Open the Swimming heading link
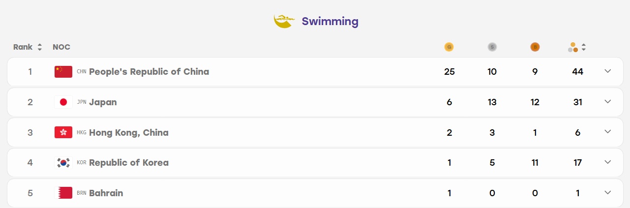Image resolution: width=630 pixels, height=208 pixels. [330, 22]
